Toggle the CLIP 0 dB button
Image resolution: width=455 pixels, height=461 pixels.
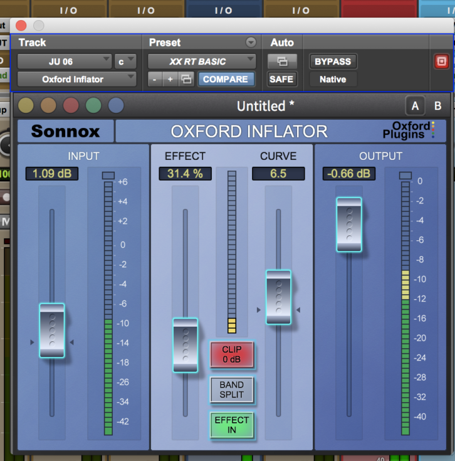pyautogui.click(x=232, y=354)
